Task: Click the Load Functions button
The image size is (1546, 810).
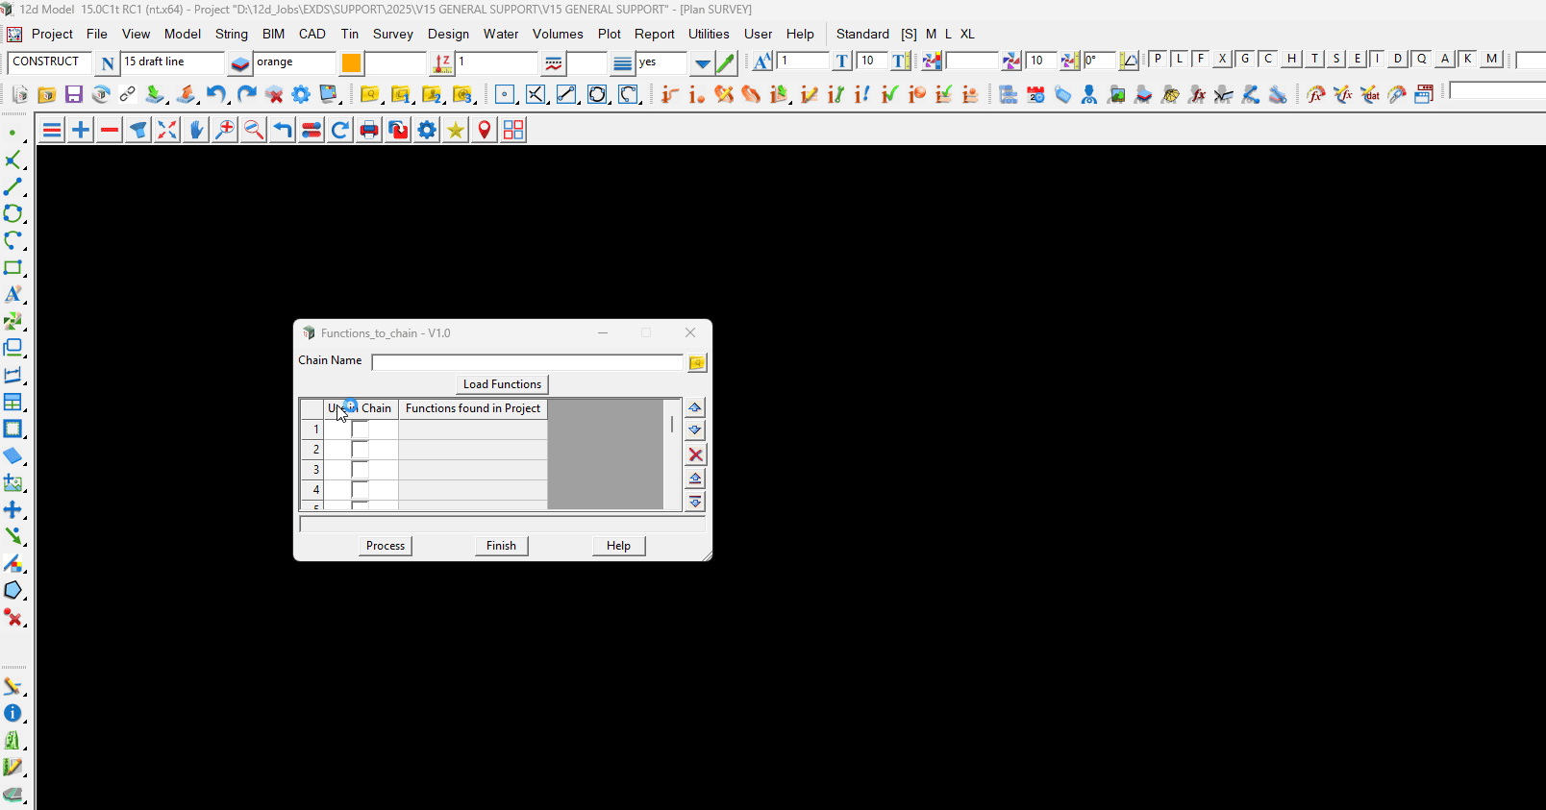Action: point(502,384)
